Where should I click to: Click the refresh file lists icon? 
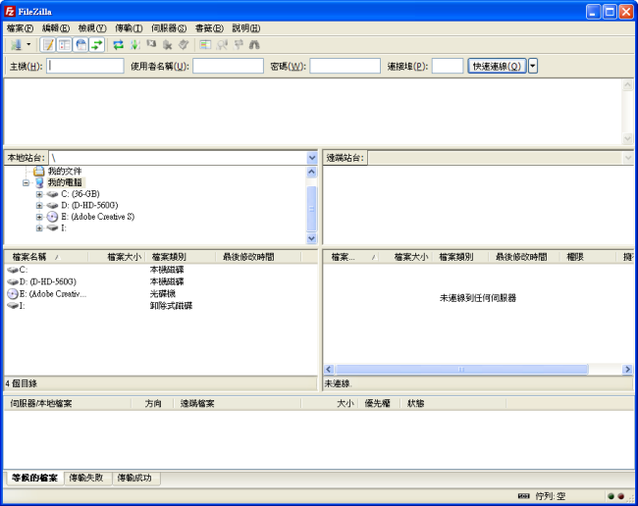pos(119,45)
